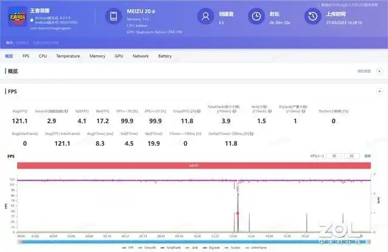Click the 重置 reset link beside FPS thresholds
388x252 pixels.
[367, 156]
